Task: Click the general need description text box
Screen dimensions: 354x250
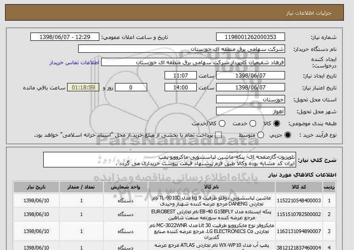Action: pyautogui.click(x=170, y=160)
